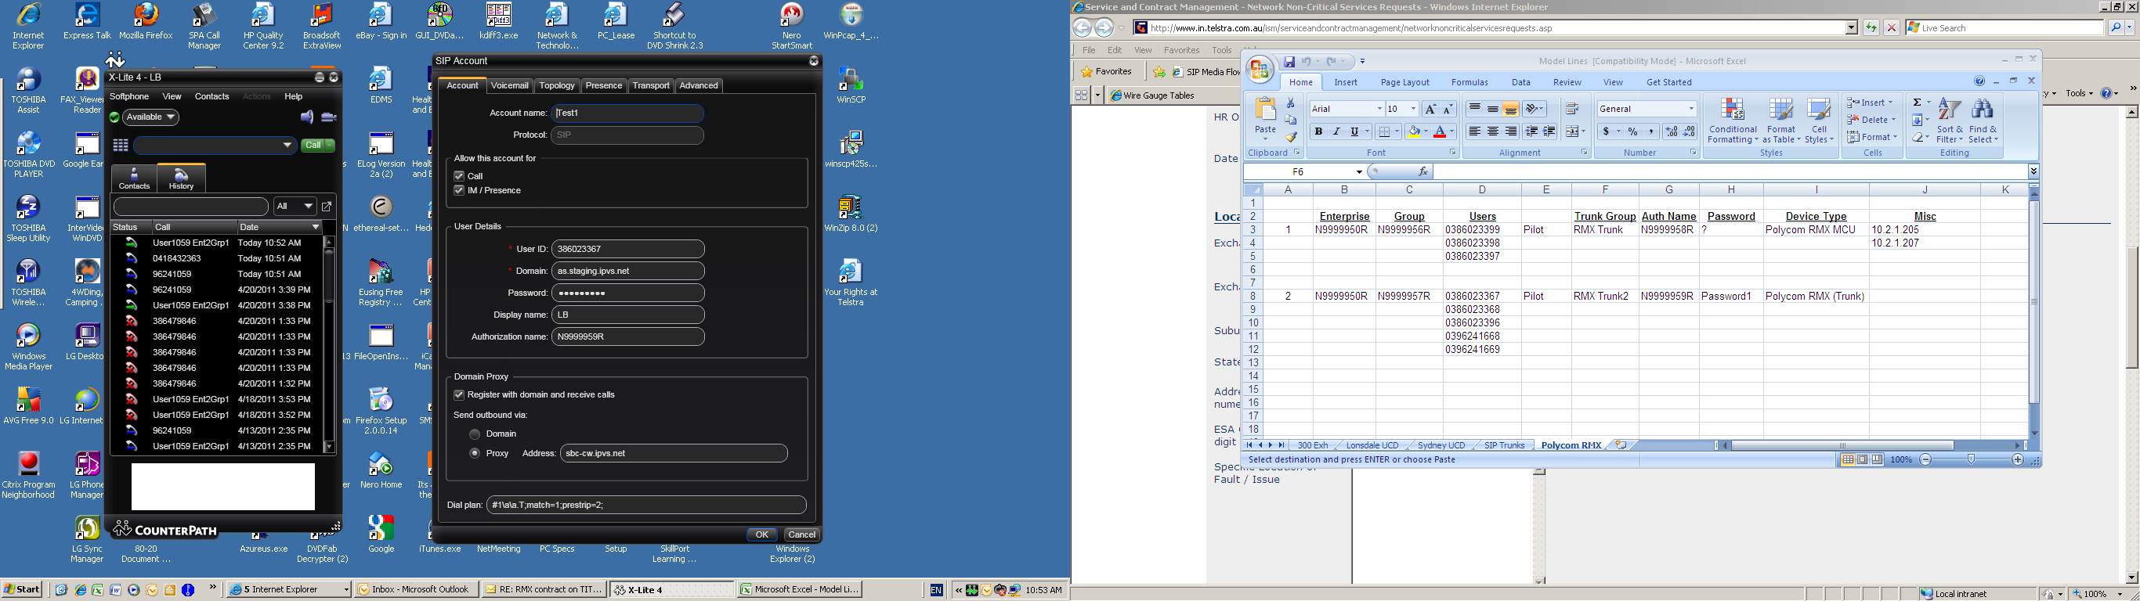
Task: Toggle Excel Page Layout view button in status bar
Action: [x=1863, y=460]
